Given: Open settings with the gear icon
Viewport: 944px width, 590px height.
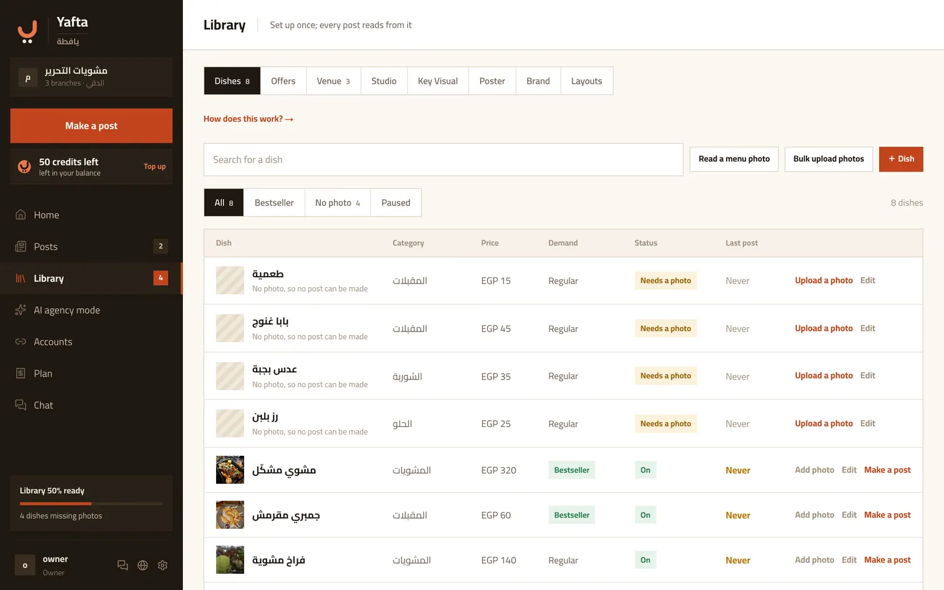Looking at the screenshot, I should point(163,565).
